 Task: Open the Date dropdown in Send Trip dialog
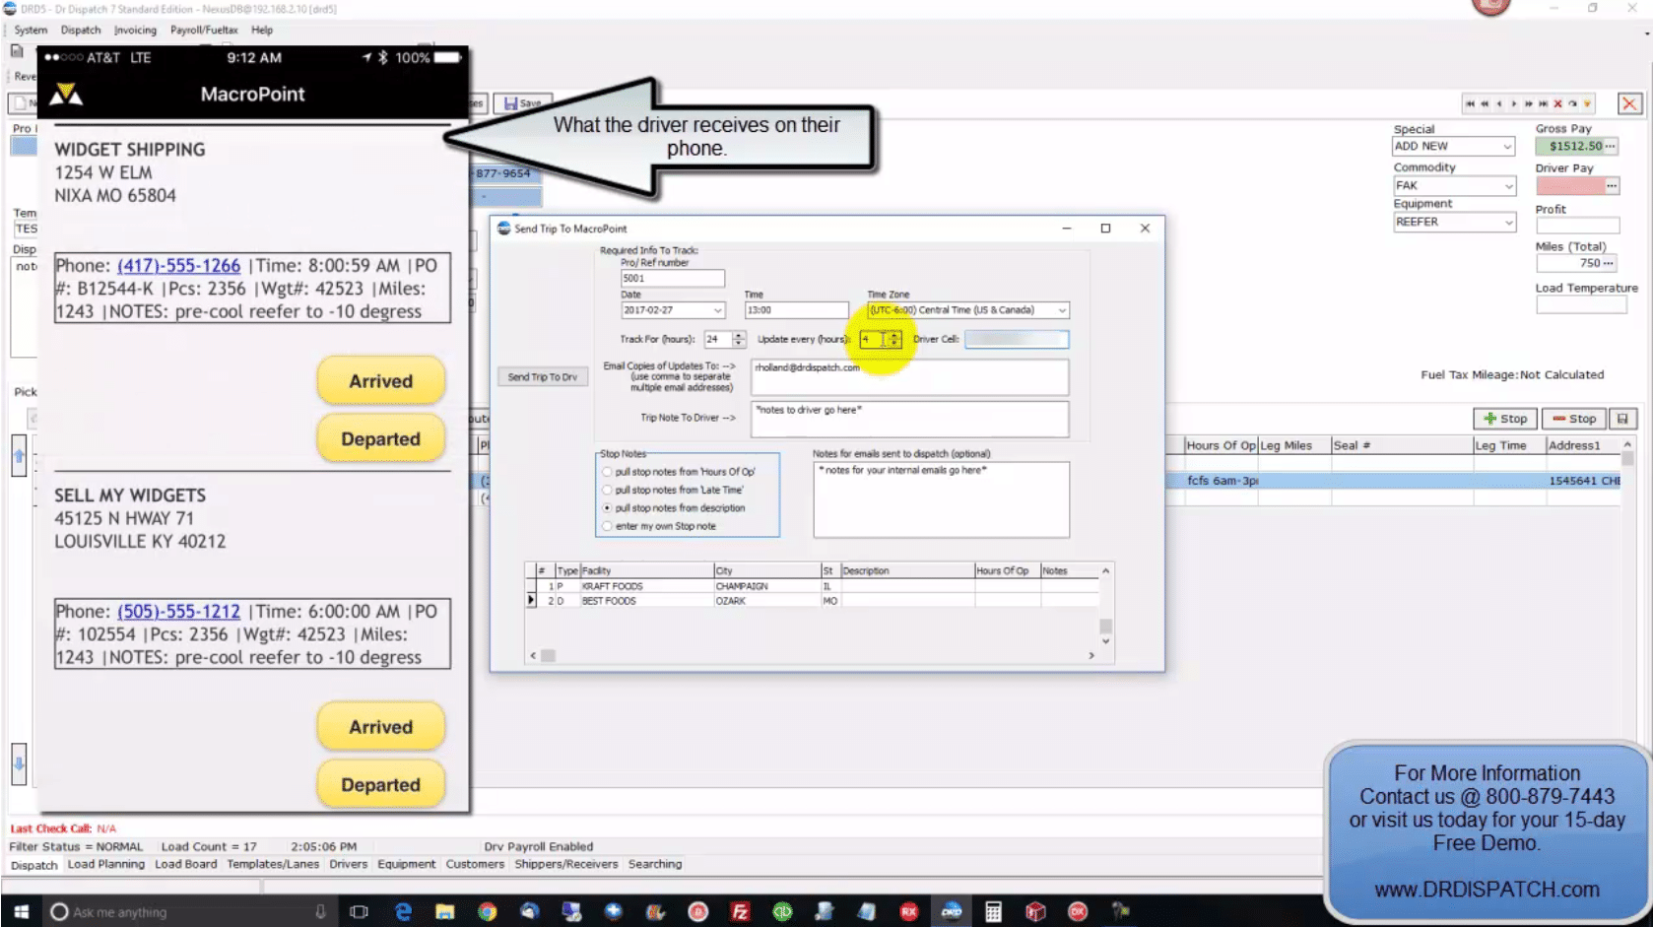tap(718, 310)
